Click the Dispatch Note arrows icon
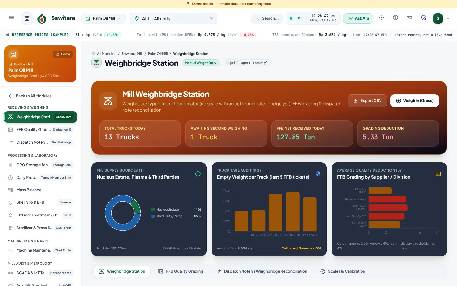Viewport: 457px width, 286px height. tap(10, 142)
